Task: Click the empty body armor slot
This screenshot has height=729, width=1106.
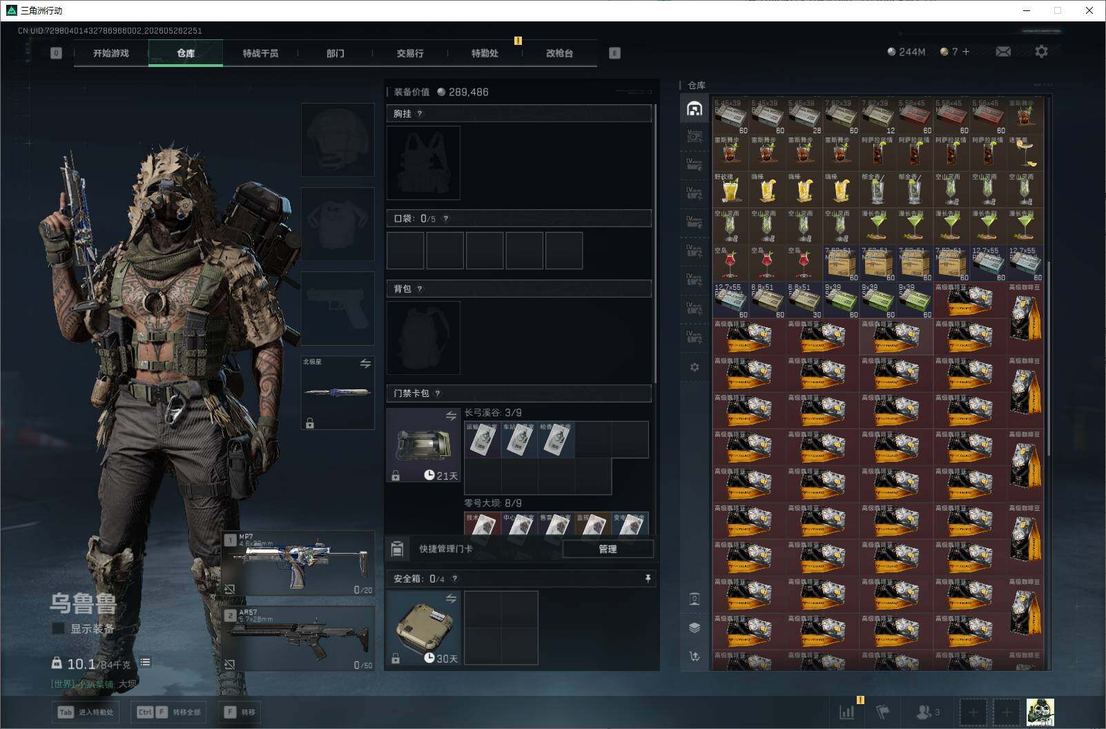Action: pyautogui.click(x=338, y=224)
